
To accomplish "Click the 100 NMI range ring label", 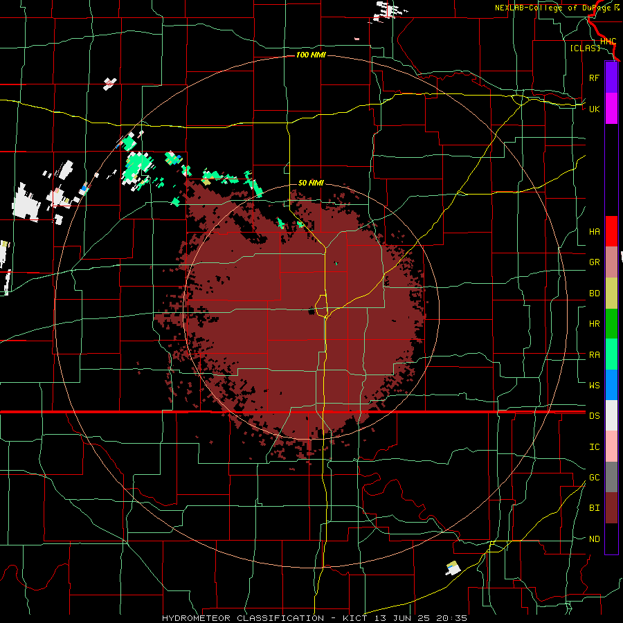I will (x=311, y=55).
